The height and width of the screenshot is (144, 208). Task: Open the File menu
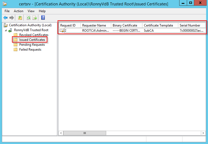[7, 11]
